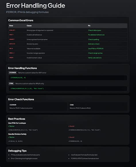Click the IFNA VLOOKUP code example

(68, 88)
